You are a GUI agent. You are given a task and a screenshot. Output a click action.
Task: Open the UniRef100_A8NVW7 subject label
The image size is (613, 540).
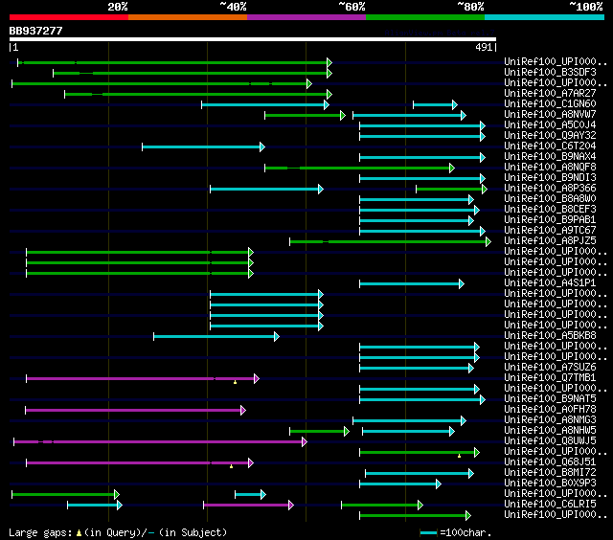point(550,115)
